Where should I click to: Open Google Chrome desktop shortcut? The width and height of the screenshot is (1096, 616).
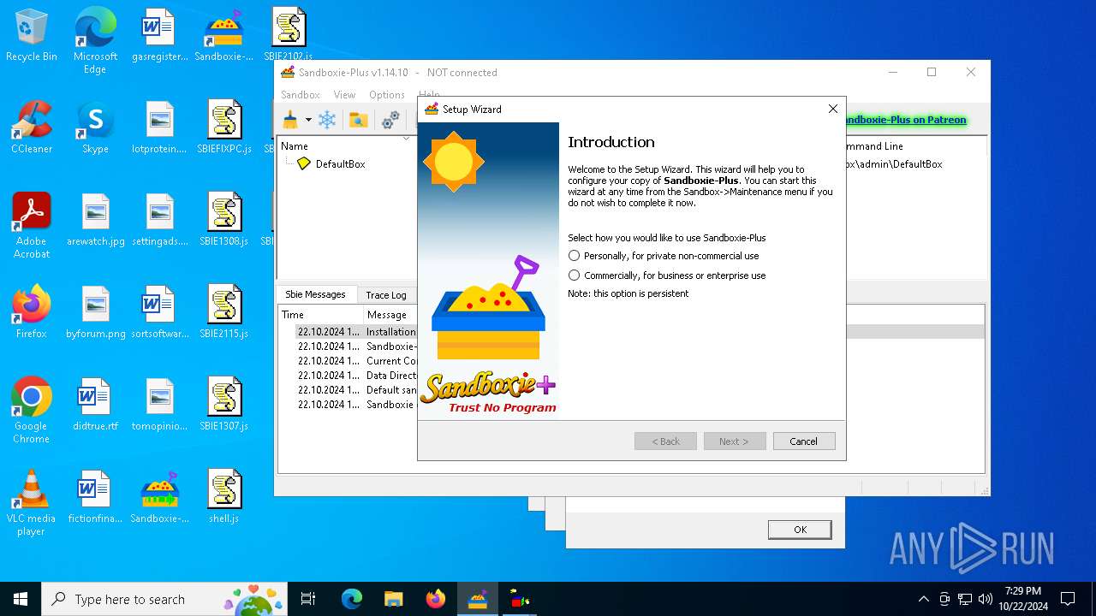click(32, 411)
